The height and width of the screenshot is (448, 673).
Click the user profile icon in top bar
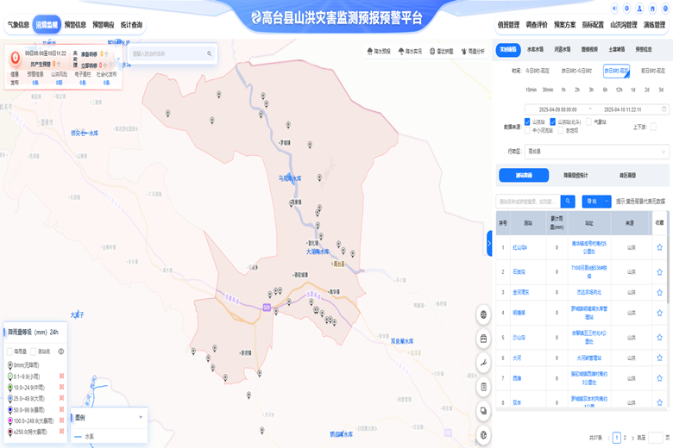tap(639, 9)
